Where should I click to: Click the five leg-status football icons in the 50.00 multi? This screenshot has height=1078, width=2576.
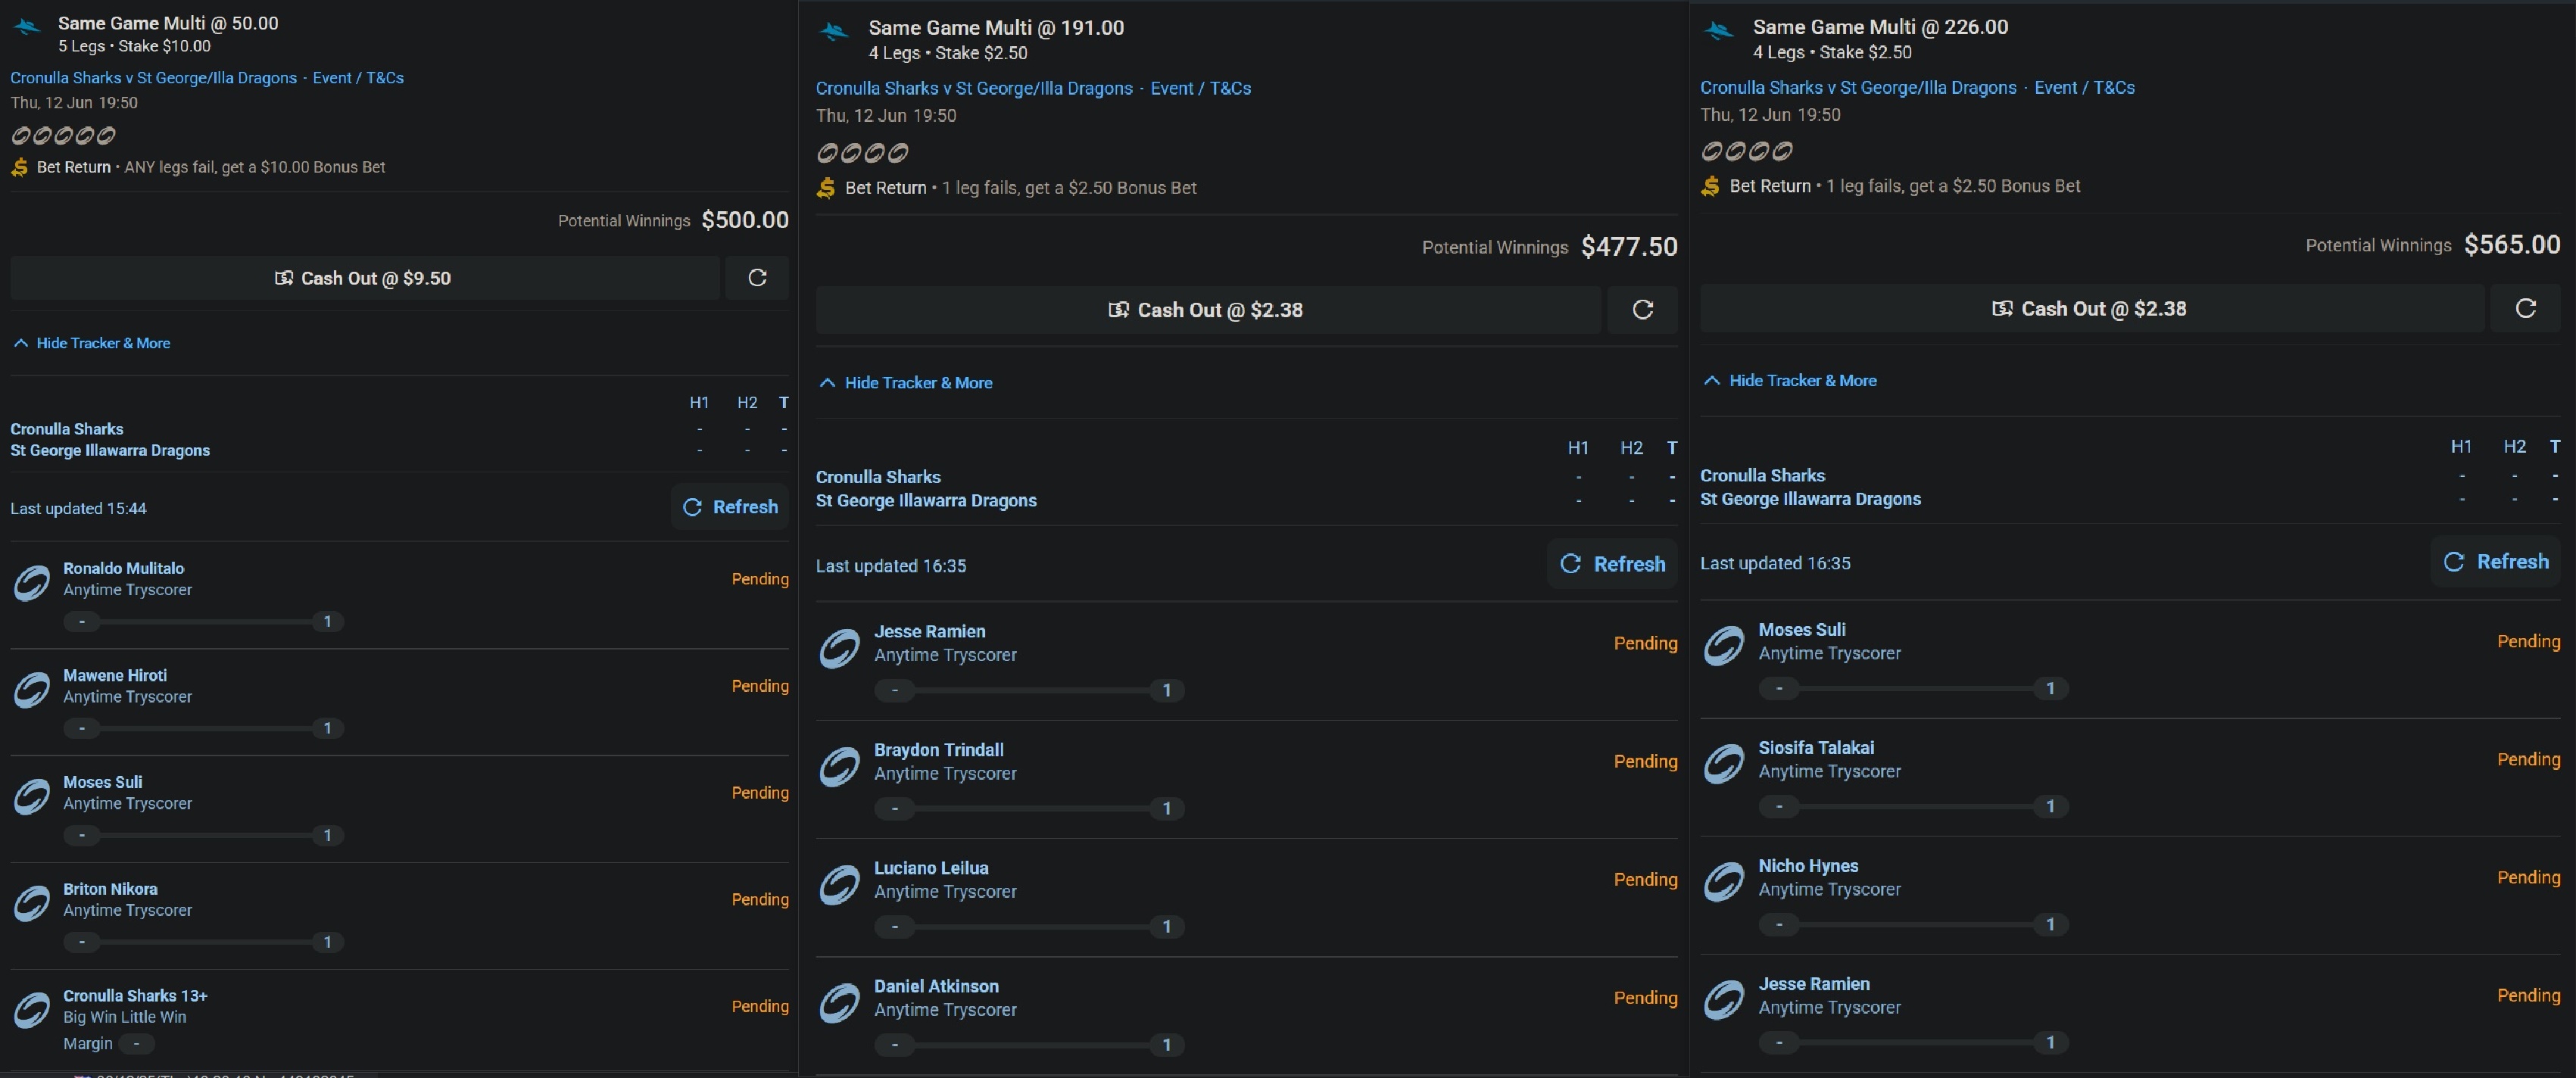[63, 135]
